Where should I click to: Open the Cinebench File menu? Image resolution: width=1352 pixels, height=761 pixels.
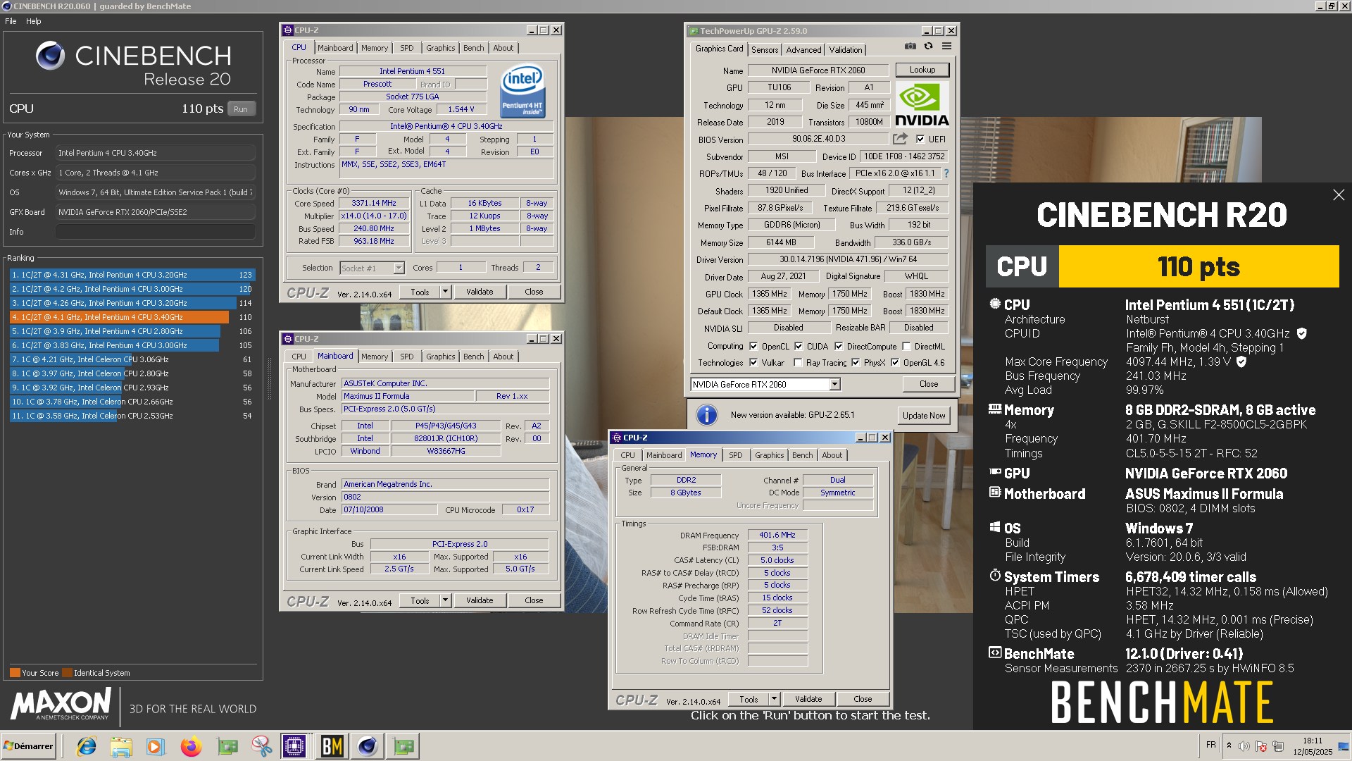click(11, 21)
